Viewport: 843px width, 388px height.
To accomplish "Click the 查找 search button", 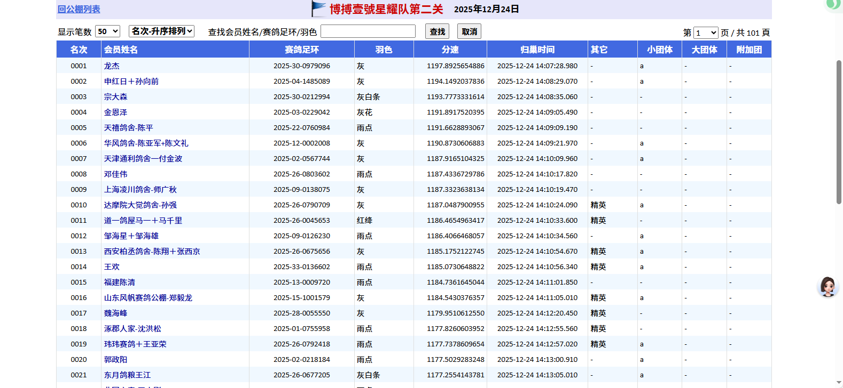I will pyautogui.click(x=437, y=31).
